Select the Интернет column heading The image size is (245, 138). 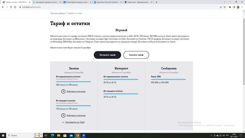point(121,68)
